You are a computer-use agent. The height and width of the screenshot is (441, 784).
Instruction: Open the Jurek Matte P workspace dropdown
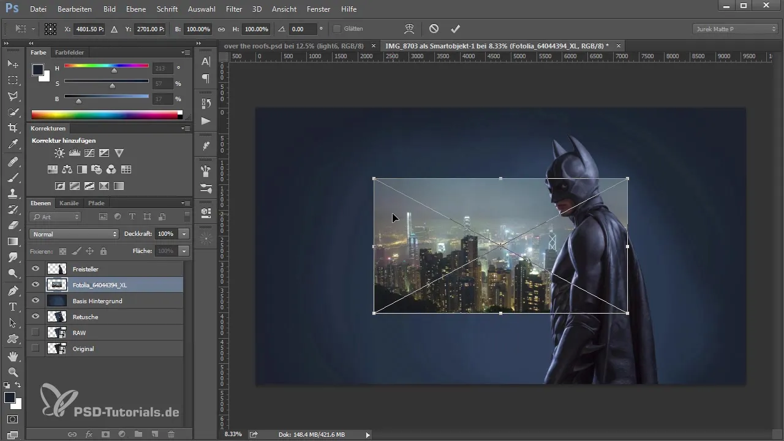click(x=735, y=29)
